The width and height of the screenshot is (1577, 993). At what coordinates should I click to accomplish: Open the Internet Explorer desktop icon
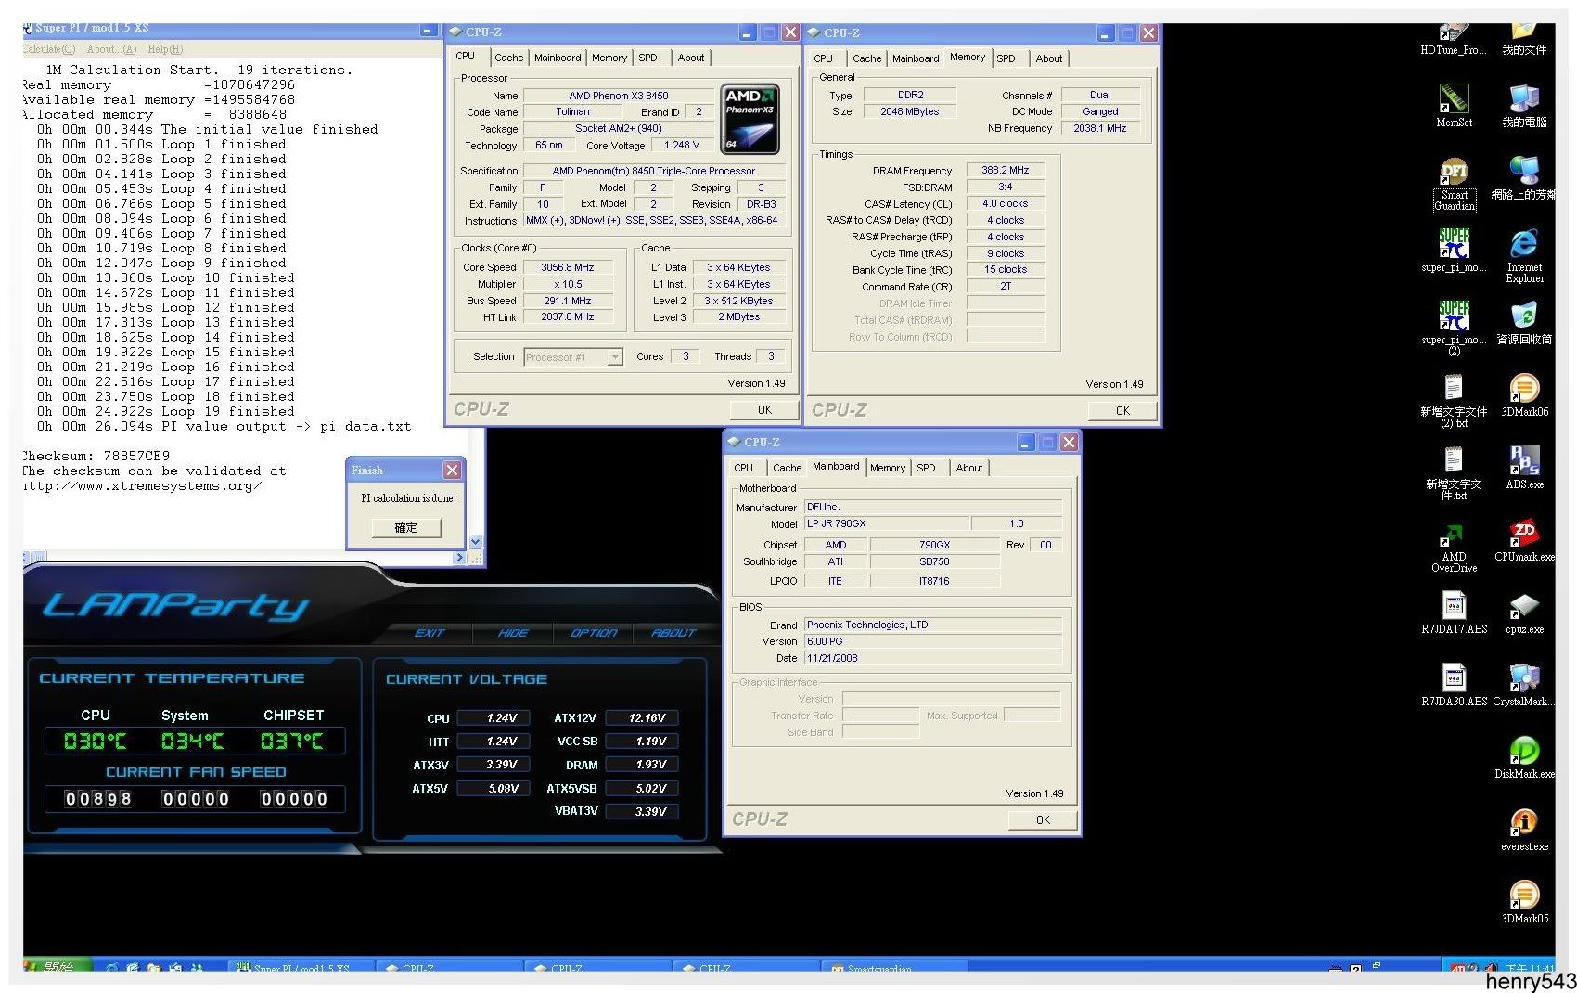pos(1524,245)
